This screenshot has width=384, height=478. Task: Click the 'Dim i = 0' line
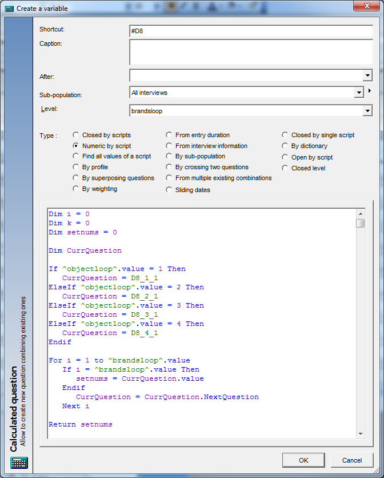(69, 214)
